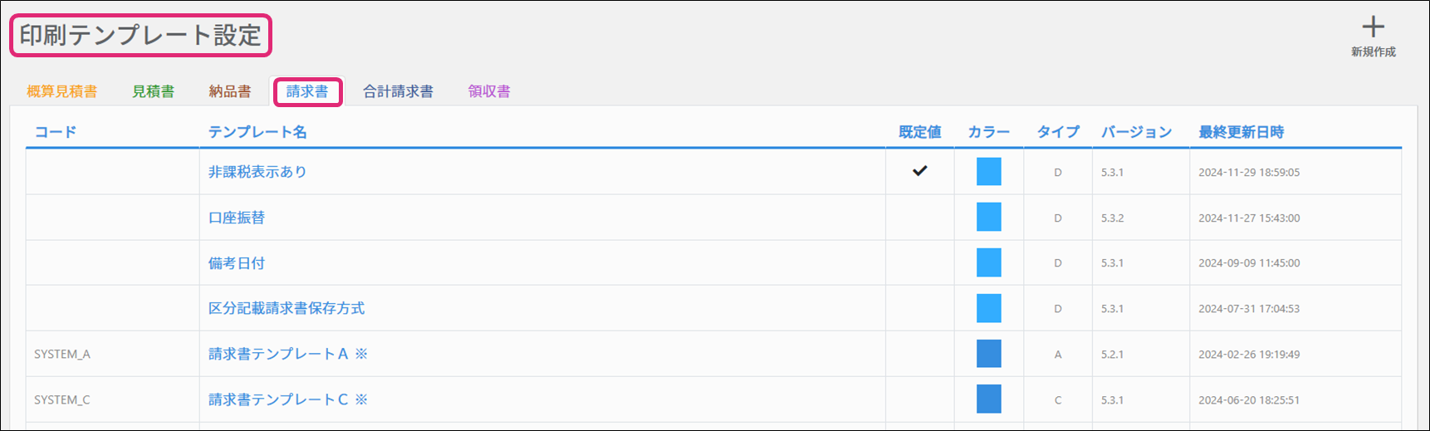Sort by the 最終更新日時 column header
The width and height of the screenshot is (1430, 431).
point(1241,132)
